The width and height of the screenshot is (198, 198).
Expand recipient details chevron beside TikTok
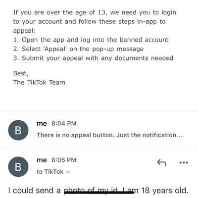68,172
